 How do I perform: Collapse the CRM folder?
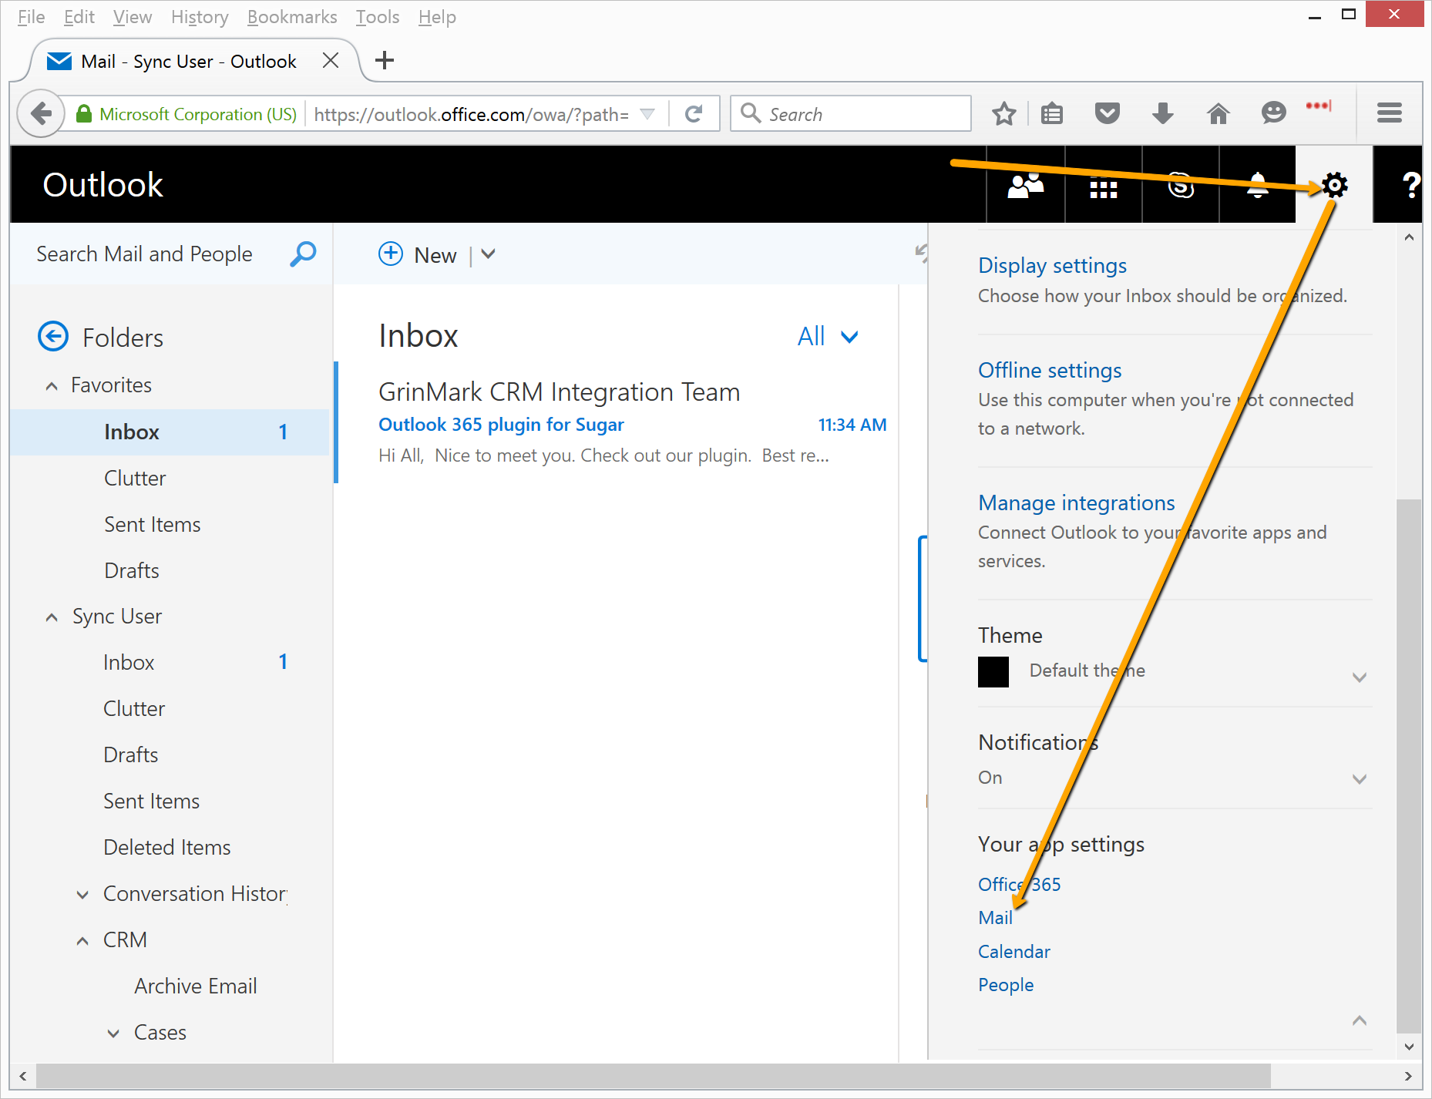[x=82, y=941]
